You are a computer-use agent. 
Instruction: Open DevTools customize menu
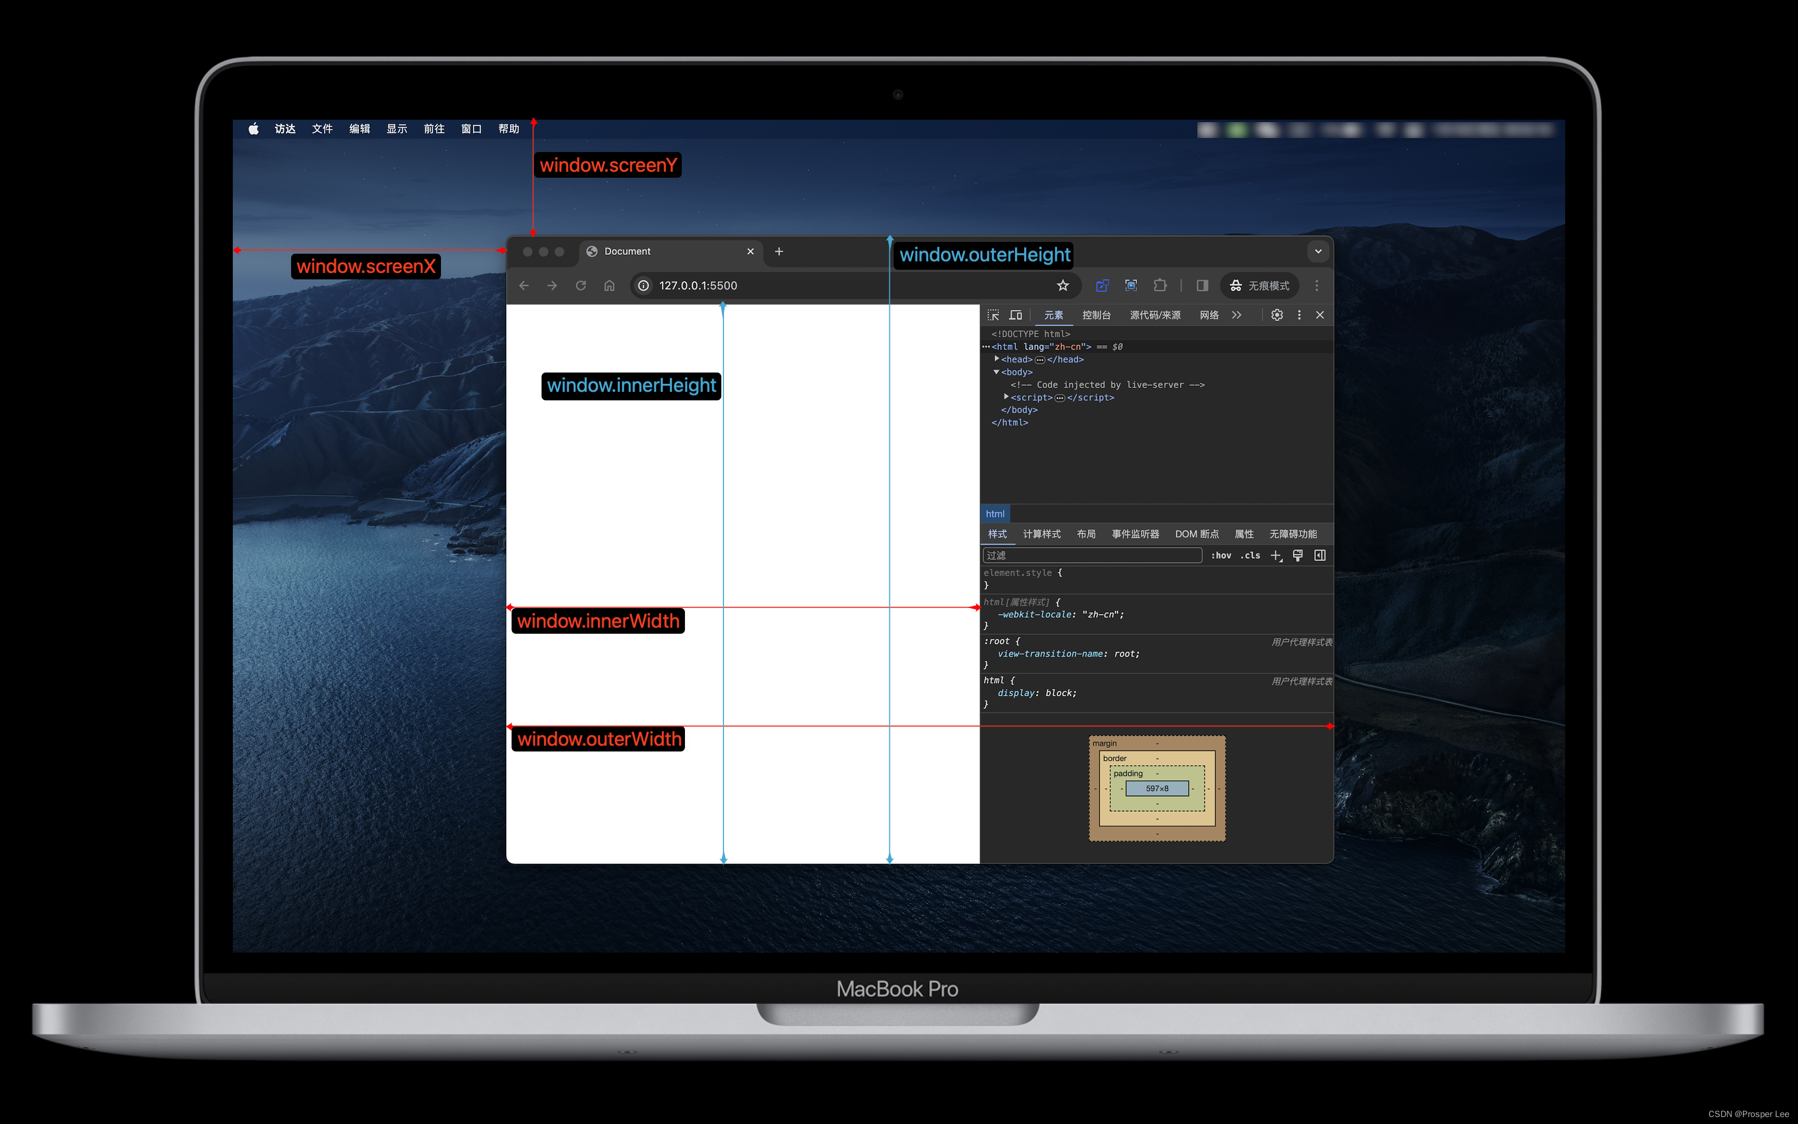click(1299, 315)
